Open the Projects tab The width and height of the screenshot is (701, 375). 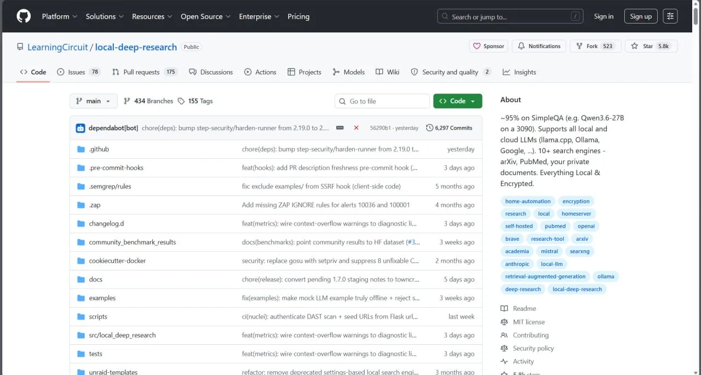[x=304, y=72]
